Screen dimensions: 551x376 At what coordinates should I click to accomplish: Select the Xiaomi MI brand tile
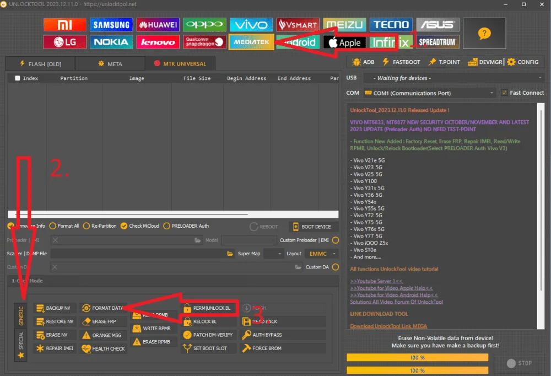[64, 25]
